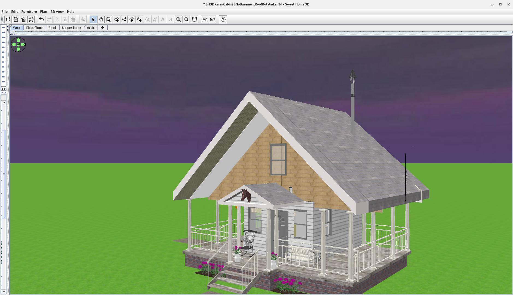The image size is (513, 295).
Task: Click the plus Add level button
Action: [102, 28]
